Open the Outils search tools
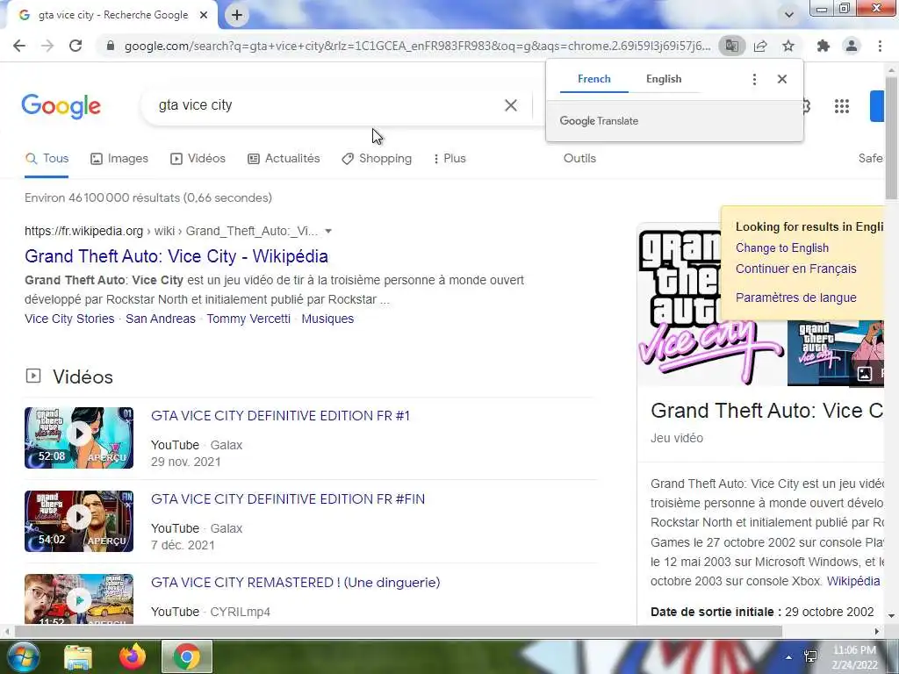Viewport: 899px width, 674px height. pos(579,159)
